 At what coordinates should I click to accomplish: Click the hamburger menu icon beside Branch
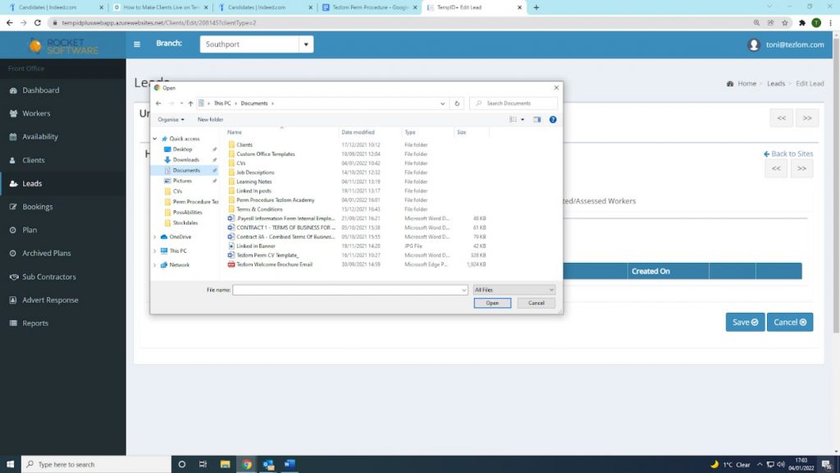click(x=137, y=44)
